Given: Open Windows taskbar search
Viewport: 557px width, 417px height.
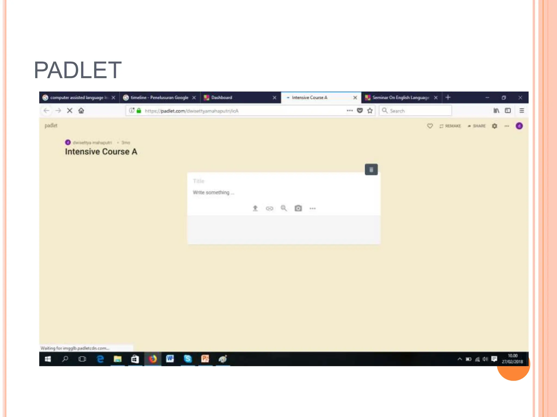Looking at the screenshot, I should [65, 359].
